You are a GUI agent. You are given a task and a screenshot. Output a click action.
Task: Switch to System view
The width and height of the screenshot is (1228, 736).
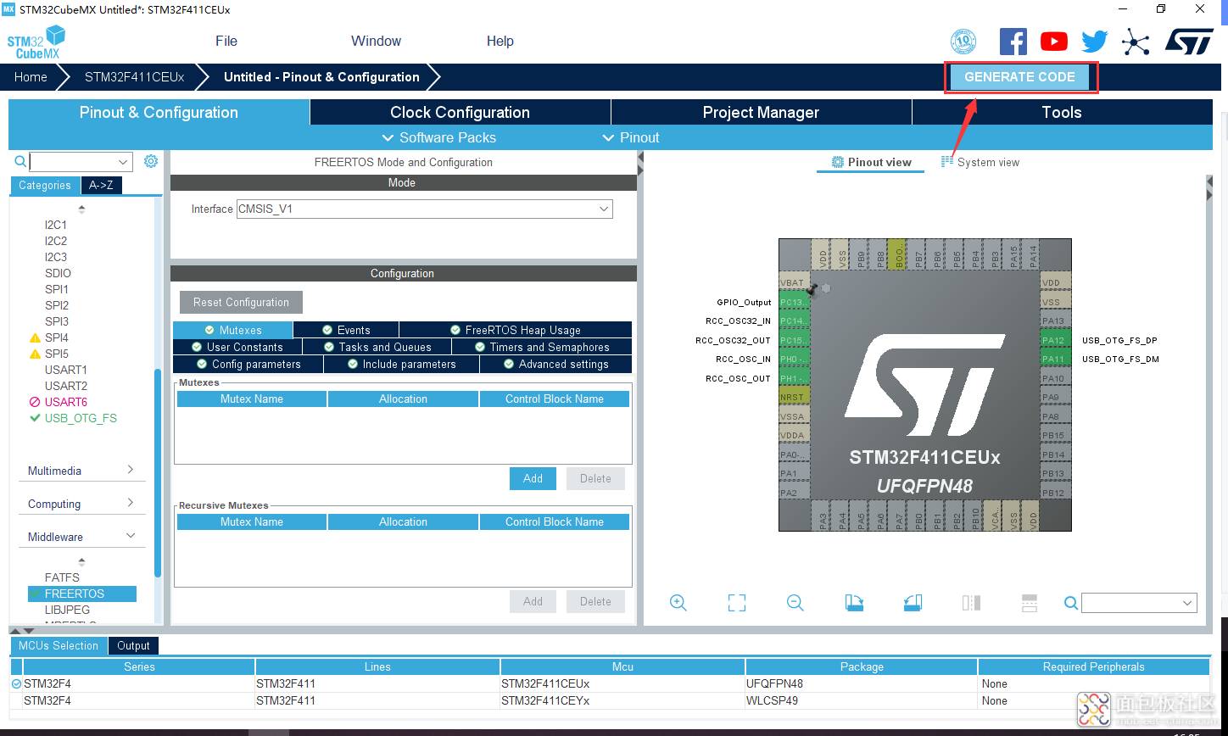[980, 162]
